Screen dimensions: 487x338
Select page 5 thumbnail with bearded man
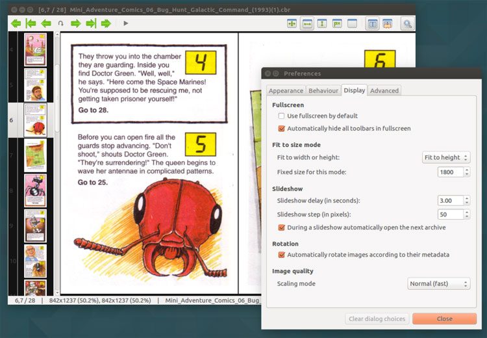click(x=36, y=85)
